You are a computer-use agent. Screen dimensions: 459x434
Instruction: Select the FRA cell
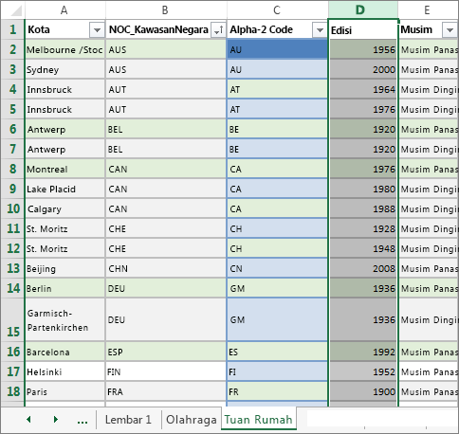[x=166, y=391]
